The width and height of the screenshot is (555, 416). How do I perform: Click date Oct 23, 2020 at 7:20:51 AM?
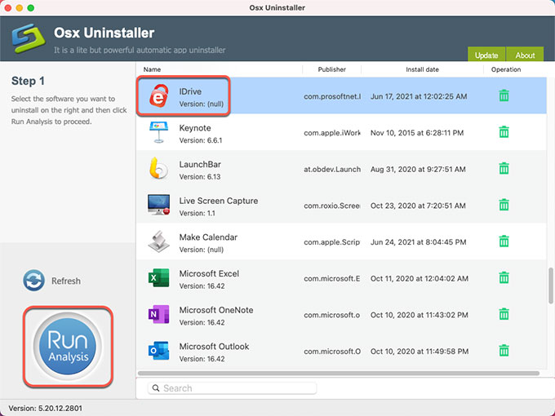point(418,206)
